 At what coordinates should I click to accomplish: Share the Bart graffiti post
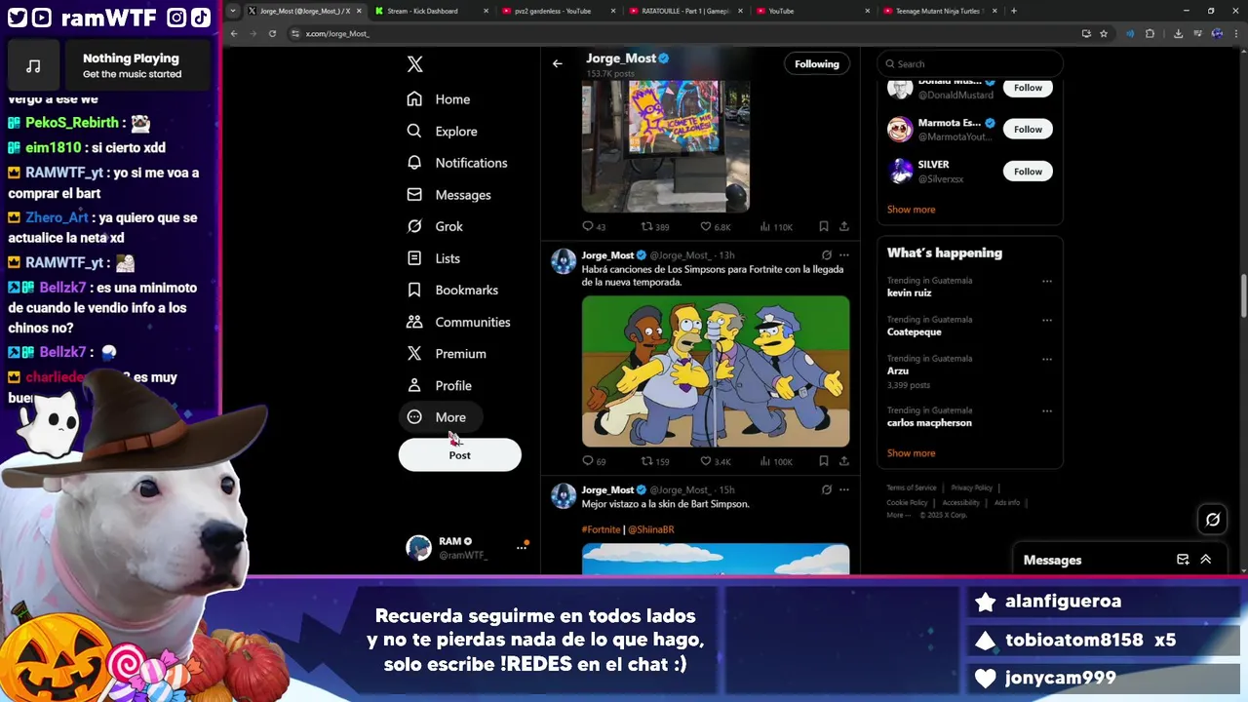click(844, 226)
